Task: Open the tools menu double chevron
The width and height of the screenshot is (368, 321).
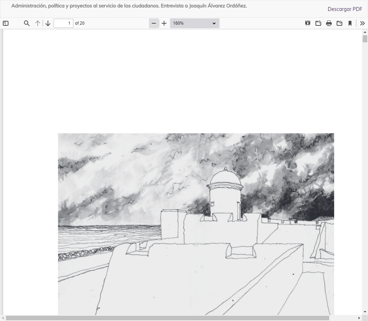Action: coord(362,23)
